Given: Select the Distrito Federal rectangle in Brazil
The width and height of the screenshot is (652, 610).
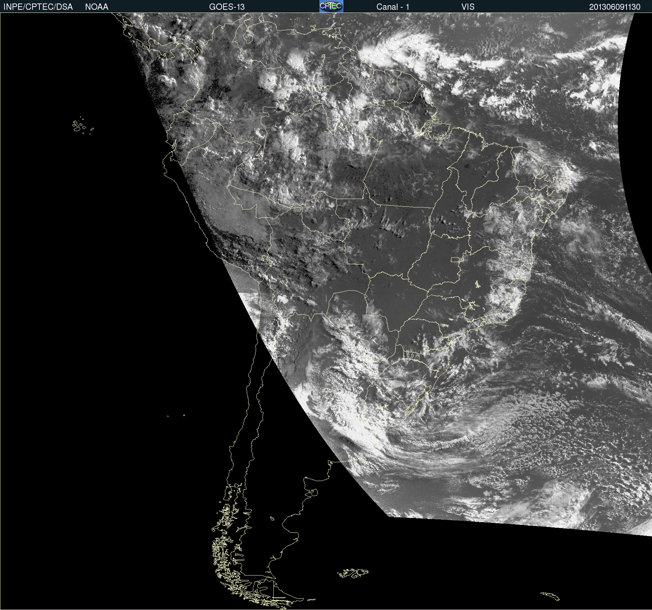Looking at the screenshot, I should (455, 259).
